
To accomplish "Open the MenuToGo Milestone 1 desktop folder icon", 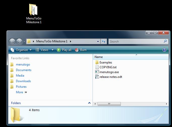I will click(x=34, y=11).
